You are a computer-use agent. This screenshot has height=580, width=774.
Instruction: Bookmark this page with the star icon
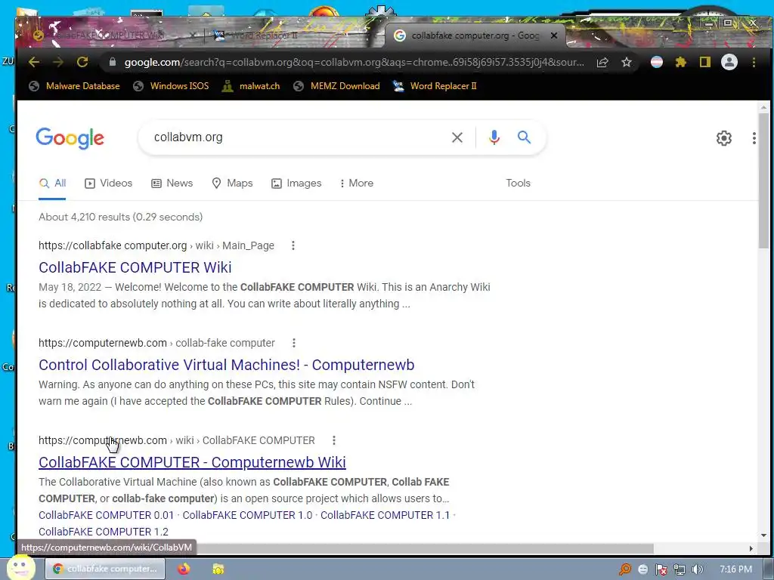627,62
